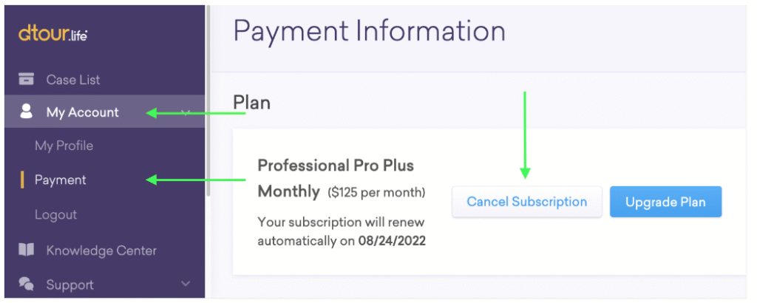Click the Knowledge Center book icon
The width and height of the screenshot is (757, 303).
27,251
